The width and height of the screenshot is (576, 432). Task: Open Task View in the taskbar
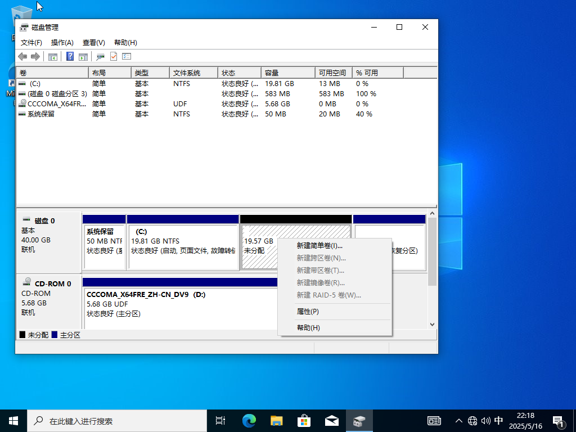point(220,421)
